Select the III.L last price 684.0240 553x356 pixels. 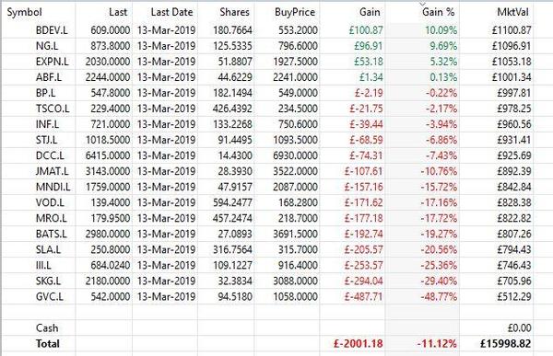[111, 265]
